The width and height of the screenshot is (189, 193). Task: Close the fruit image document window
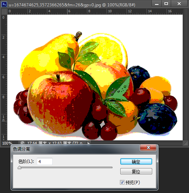click(179, 4)
